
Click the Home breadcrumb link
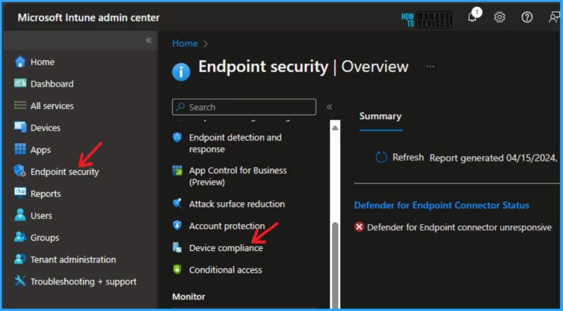[185, 43]
